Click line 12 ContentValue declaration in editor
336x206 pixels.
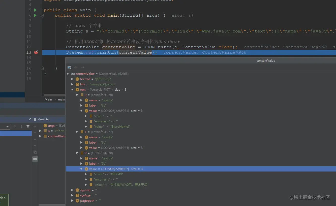coord(152,47)
